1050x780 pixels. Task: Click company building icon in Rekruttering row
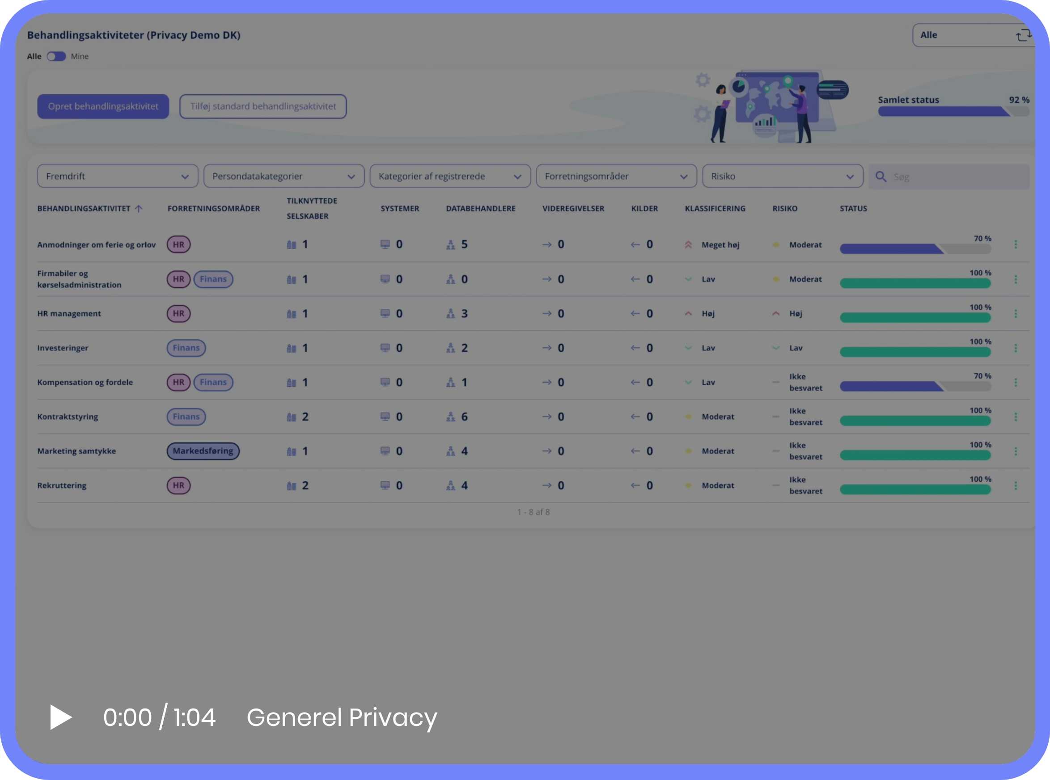click(292, 485)
